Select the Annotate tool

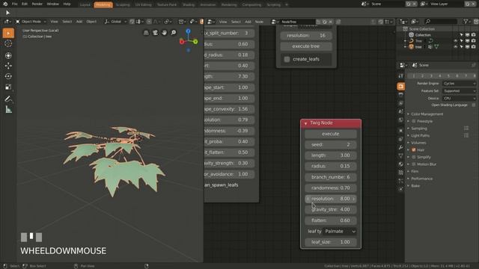click(x=8, y=99)
